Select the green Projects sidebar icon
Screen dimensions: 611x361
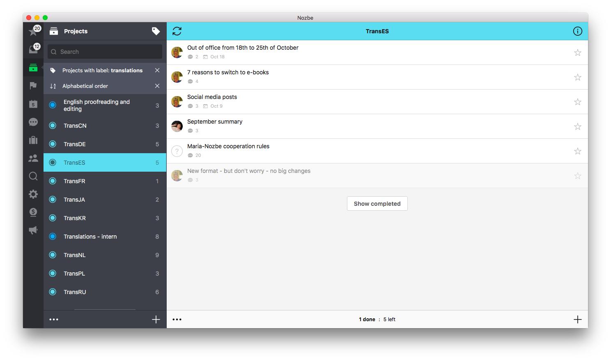pyautogui.click(x=33, y=68)
